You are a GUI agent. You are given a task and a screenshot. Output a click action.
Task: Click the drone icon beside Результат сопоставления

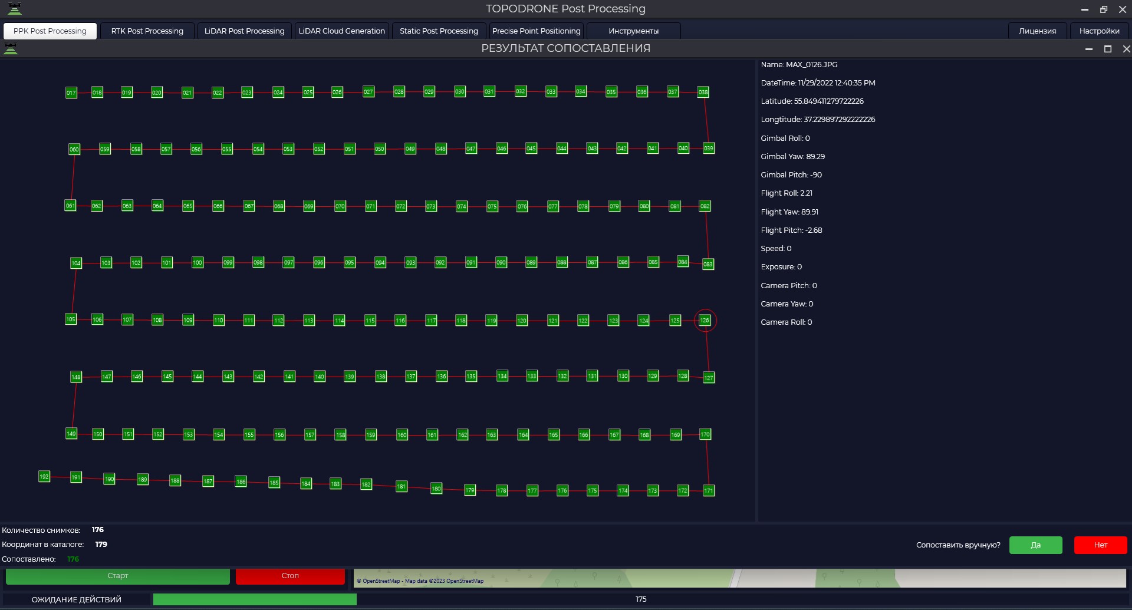[x=11, y=48]
